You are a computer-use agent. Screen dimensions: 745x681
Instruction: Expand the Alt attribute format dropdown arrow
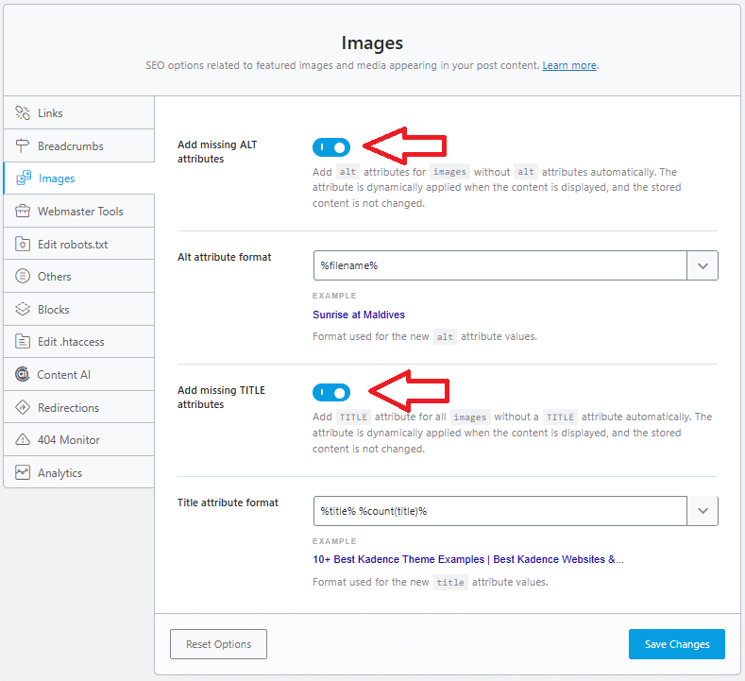tap(703, 265)
